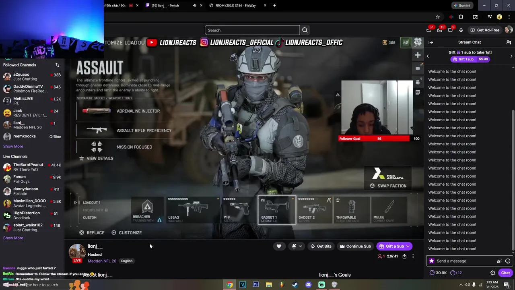This screenshot has width=515, height=290.
Task: Open the chat community users icon
Action: pos(509,42)
